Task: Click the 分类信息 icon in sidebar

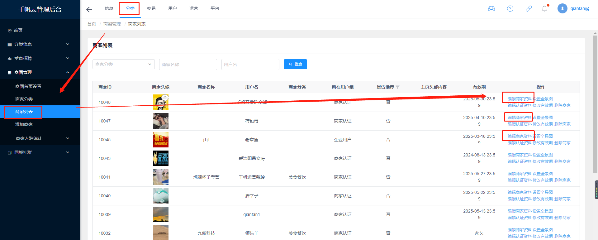Action: click(x=10, y=45)
